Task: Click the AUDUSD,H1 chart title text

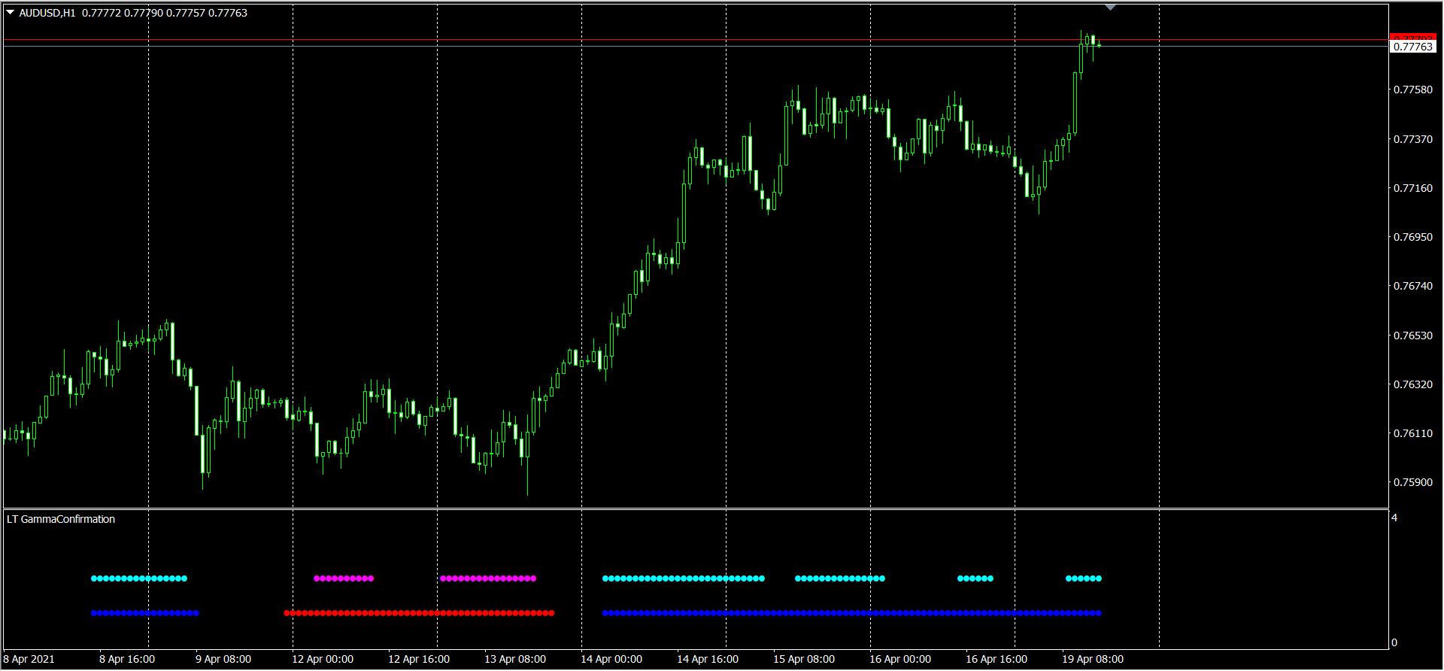Action: pos(47,13)
